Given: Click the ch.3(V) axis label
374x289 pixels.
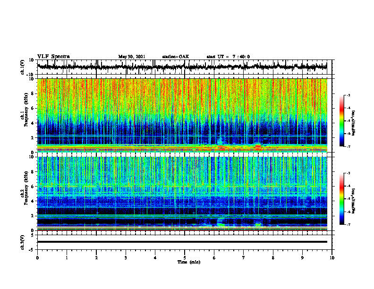Looking at the screenshot, I should (23, 242).
